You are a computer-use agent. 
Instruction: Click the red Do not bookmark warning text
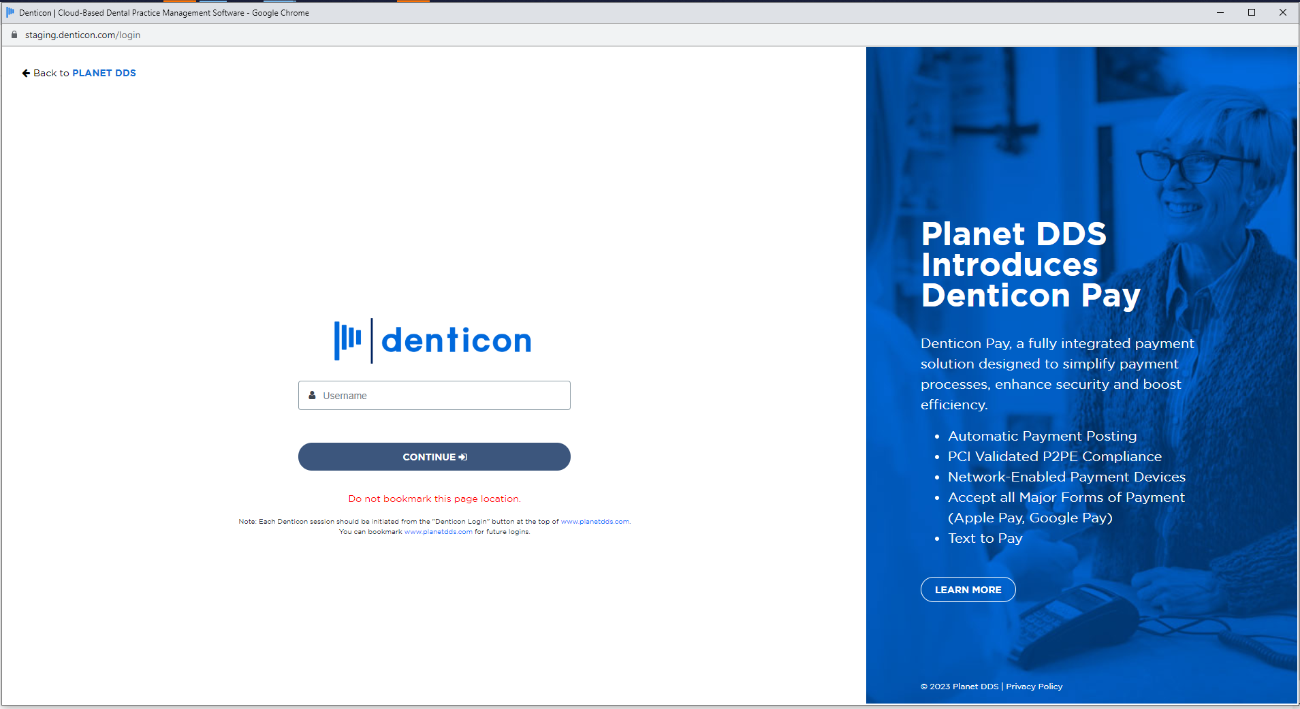(x=434, y=499)
